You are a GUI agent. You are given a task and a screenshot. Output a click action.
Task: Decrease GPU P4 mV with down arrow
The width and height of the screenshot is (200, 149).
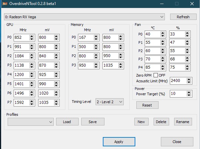click(x=56, y=76)
